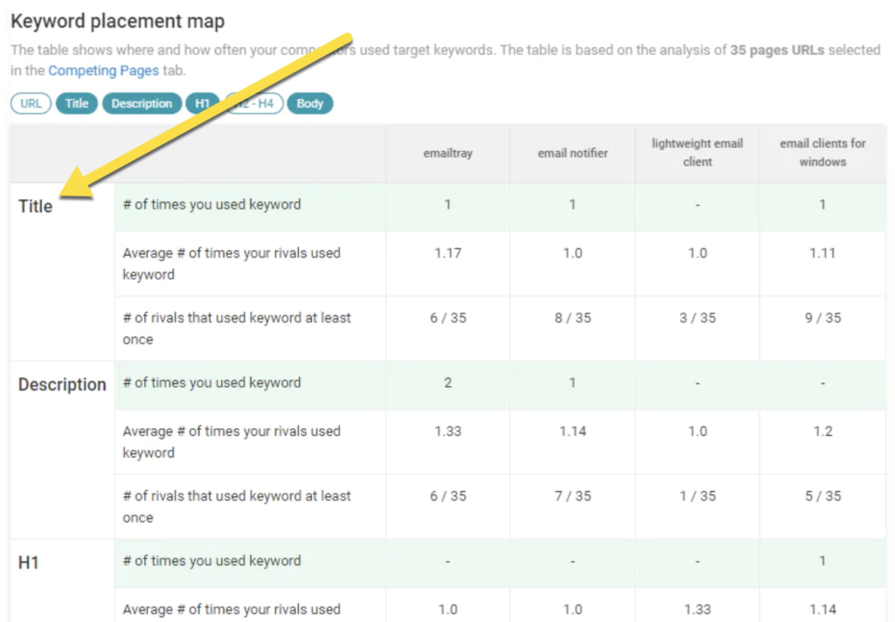Disable the Description filter pill
895x622 pixels.
pos(142,103)
